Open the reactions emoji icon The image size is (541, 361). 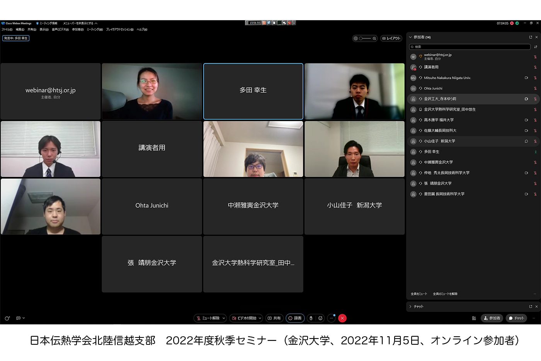[x=320, y=318]
